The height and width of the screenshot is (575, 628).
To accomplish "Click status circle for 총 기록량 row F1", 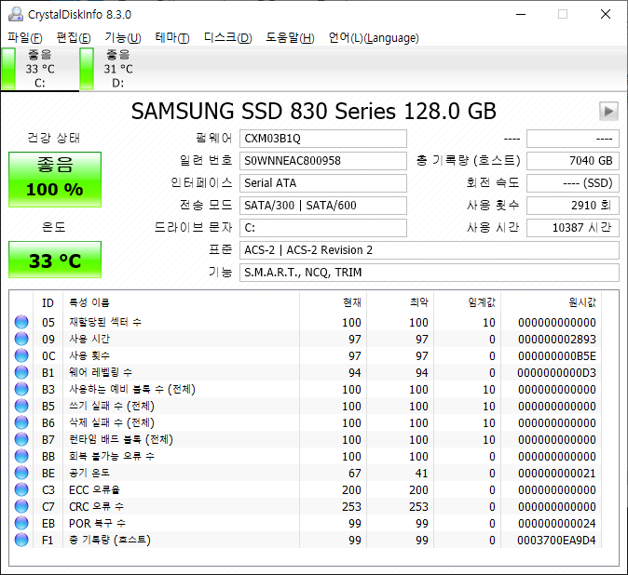I will 22,541.
